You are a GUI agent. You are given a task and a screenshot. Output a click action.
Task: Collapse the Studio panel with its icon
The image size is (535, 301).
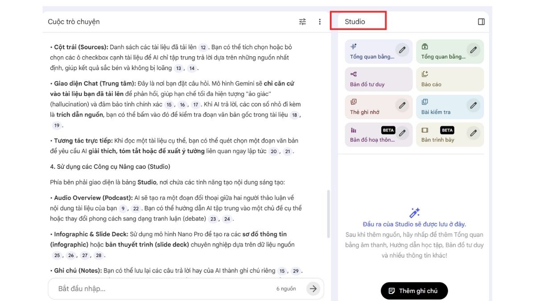point(481,21)
